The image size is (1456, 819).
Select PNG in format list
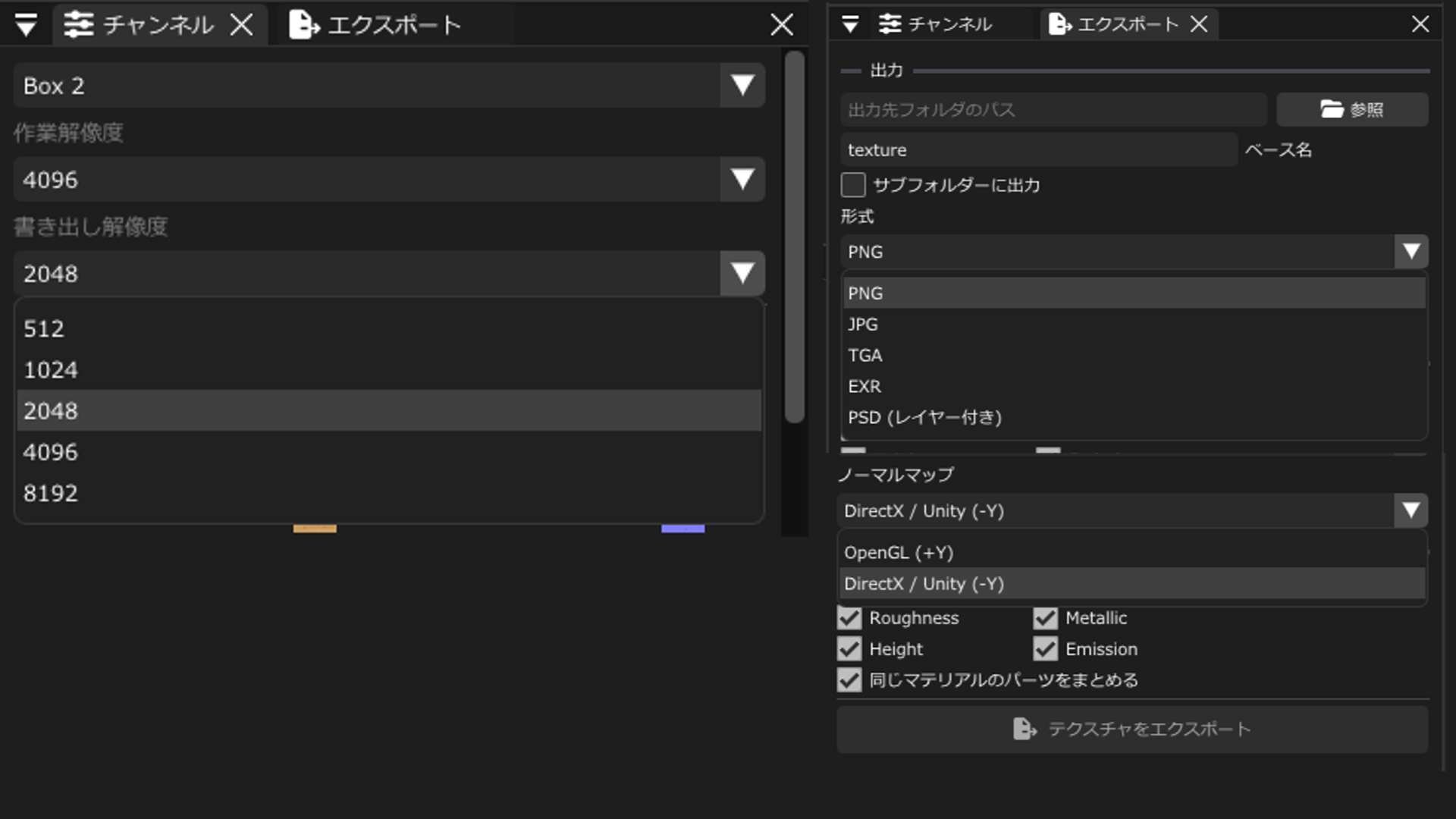point(1134,293)
